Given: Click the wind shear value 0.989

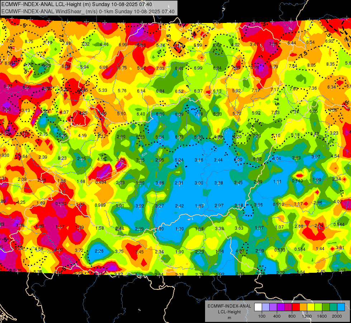Looking at the screenshot, I should point(100,205).
